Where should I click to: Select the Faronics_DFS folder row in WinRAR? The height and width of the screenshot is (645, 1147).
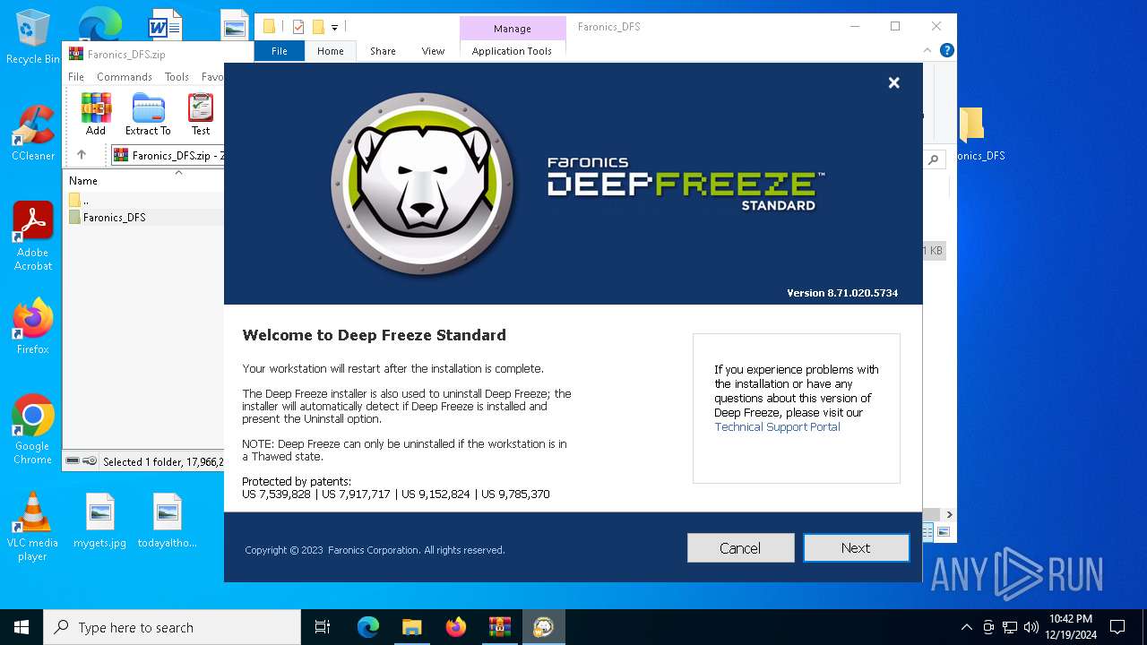tap(143, 217)
